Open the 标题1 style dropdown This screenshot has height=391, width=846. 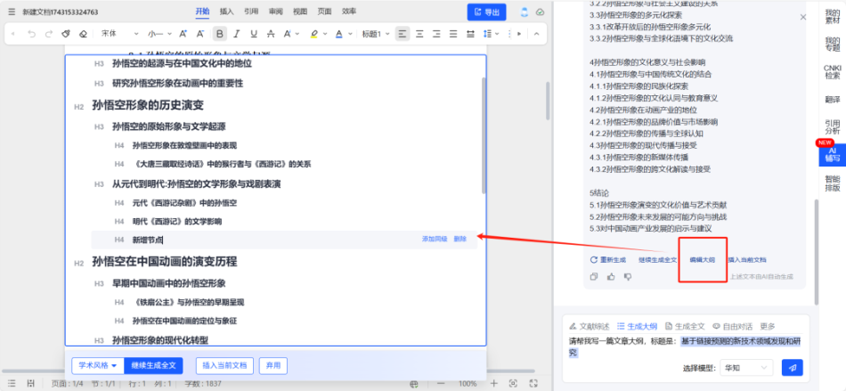tap(375, 34)
